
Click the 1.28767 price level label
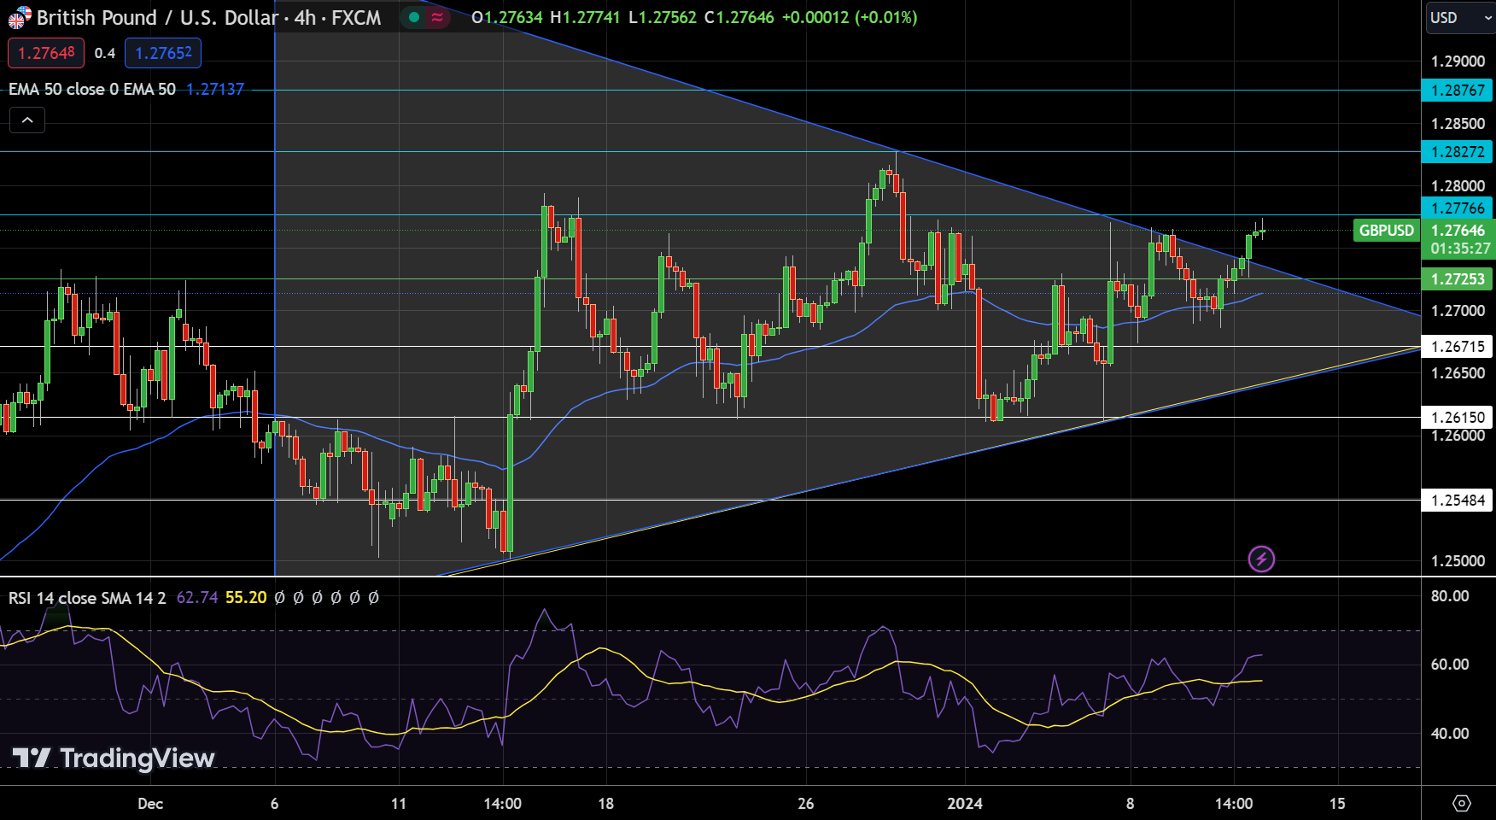click(1457, 90)
